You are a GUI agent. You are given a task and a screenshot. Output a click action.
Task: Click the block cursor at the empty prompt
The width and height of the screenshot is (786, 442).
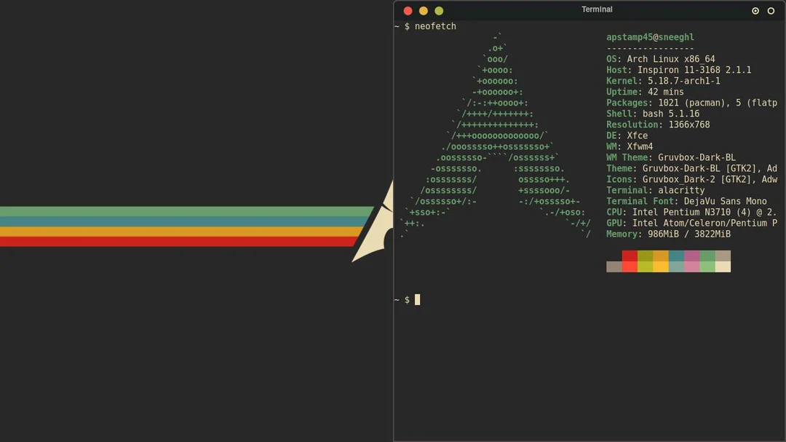pos(417,299)
